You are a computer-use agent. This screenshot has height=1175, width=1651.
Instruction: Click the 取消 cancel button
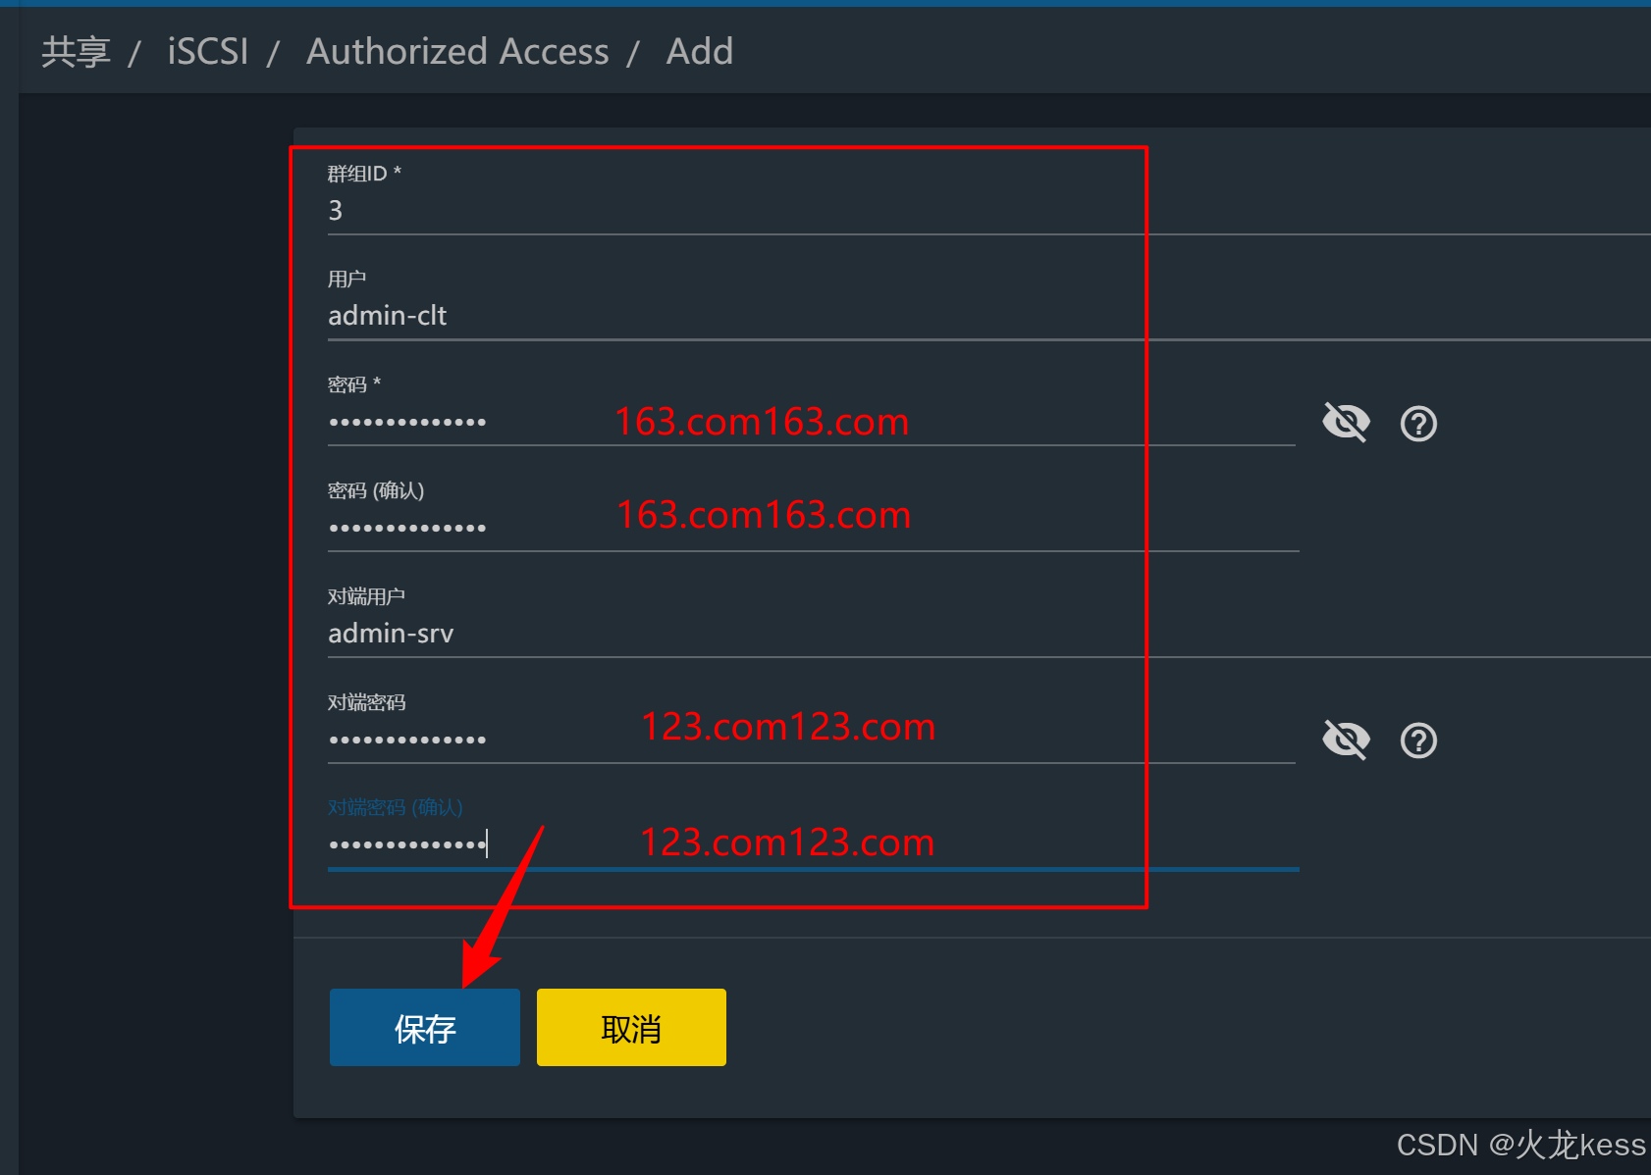[x=631, y=1027]
